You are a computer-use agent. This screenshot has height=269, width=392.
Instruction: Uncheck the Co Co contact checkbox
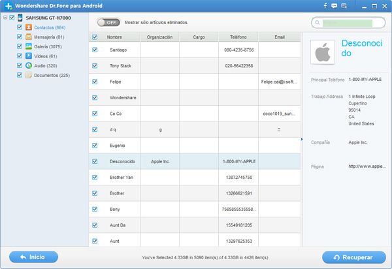pos(95,114)
